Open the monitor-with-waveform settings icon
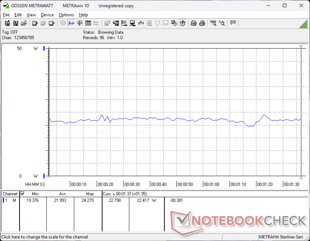The height and width of the screenshot is (241, 310). [133, 23]
